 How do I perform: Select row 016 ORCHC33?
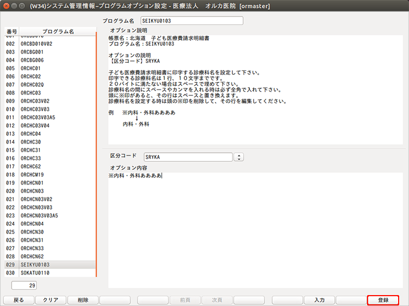click(50, 158)
